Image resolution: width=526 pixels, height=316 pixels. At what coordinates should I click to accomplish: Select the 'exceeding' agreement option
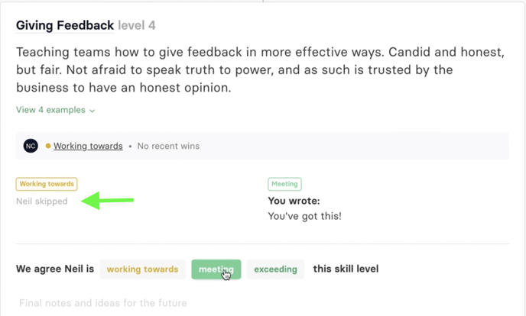(275, 269)
